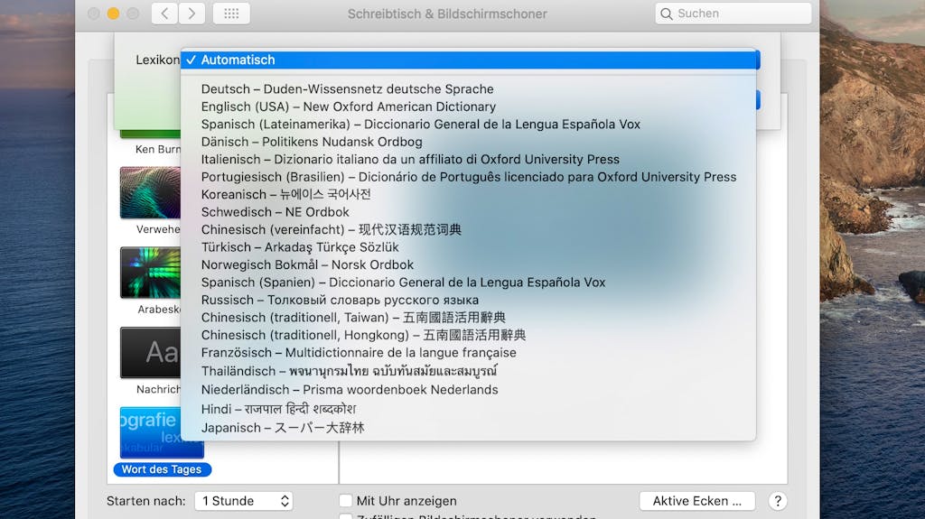
Task: Select Wort des Tages screensaver label
Action: (x=163, y=469)
